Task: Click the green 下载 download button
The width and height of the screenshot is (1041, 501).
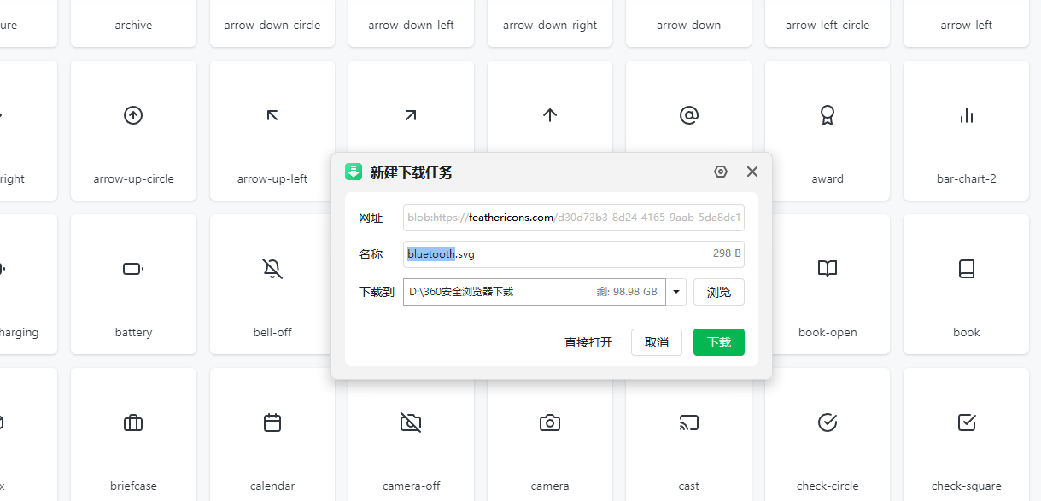Action: (718, 342)
